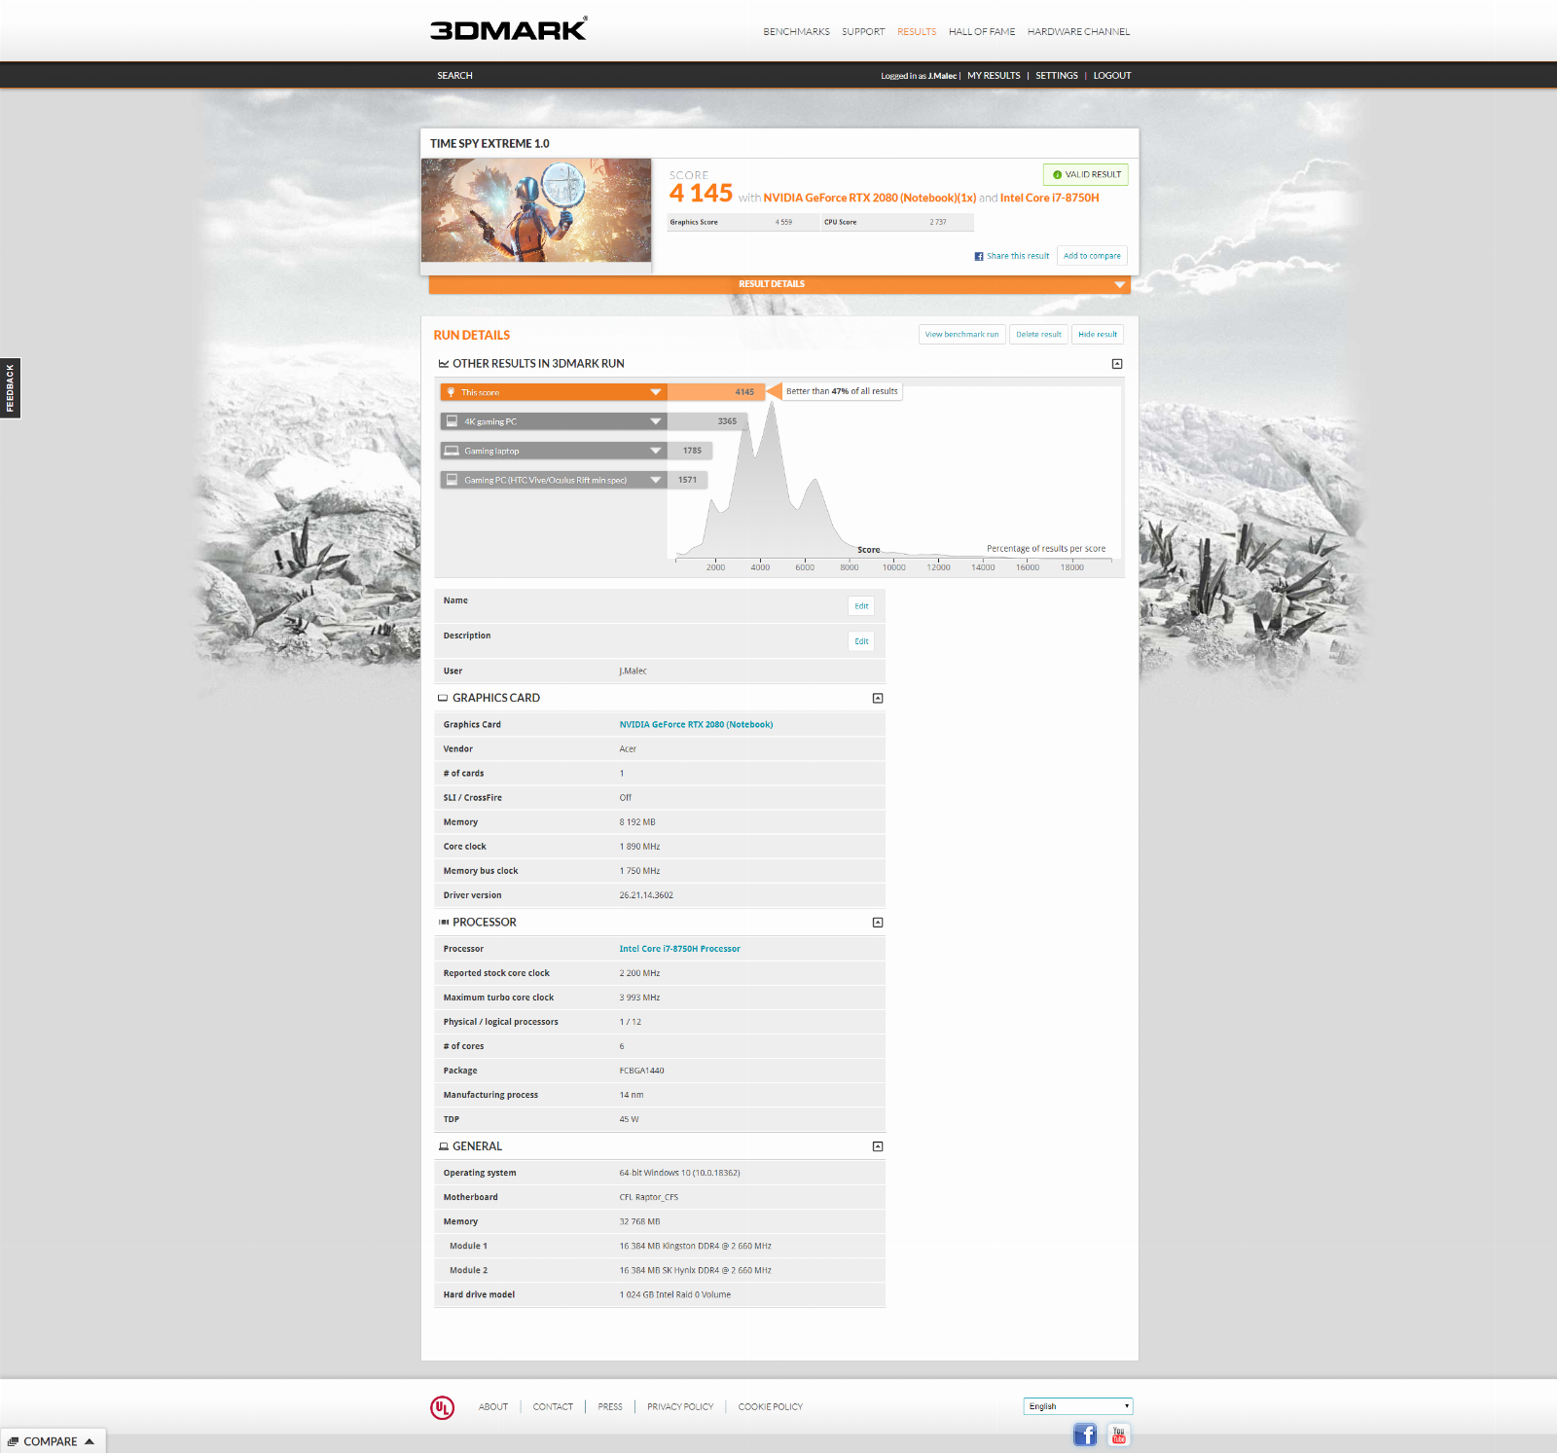Click Intel Core i7-8750H link in score header
Screen dimensions: 1557x1453
[1049, 198]
